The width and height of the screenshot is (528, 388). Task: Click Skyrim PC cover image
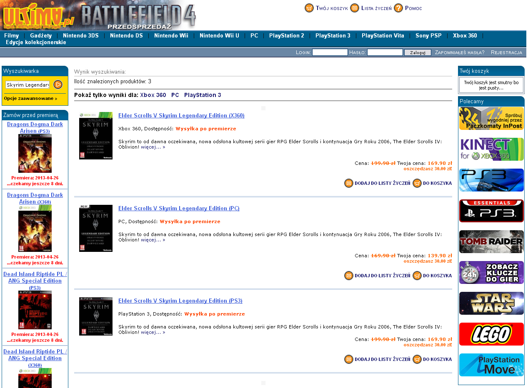[x=96, y=228]
